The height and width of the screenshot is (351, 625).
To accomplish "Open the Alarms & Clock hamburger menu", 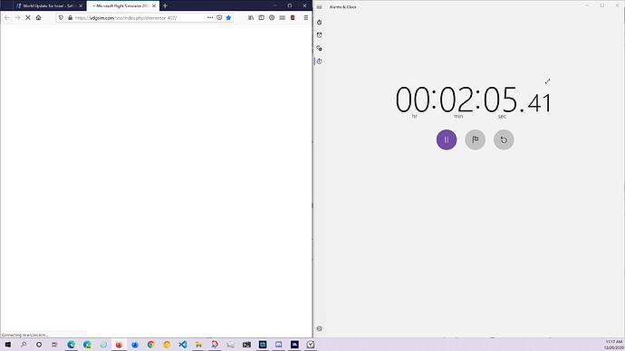I will pos(319,6).
